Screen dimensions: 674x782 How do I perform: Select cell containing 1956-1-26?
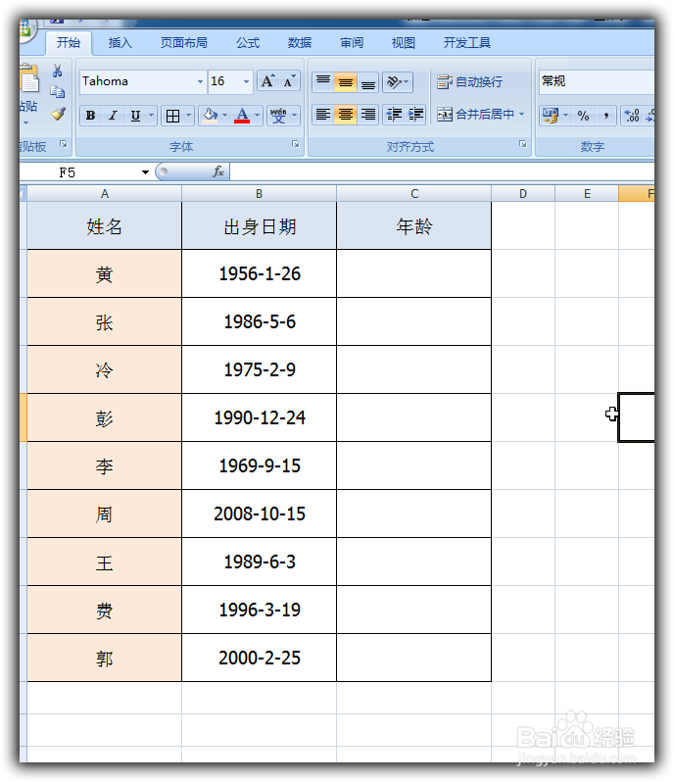260,273
